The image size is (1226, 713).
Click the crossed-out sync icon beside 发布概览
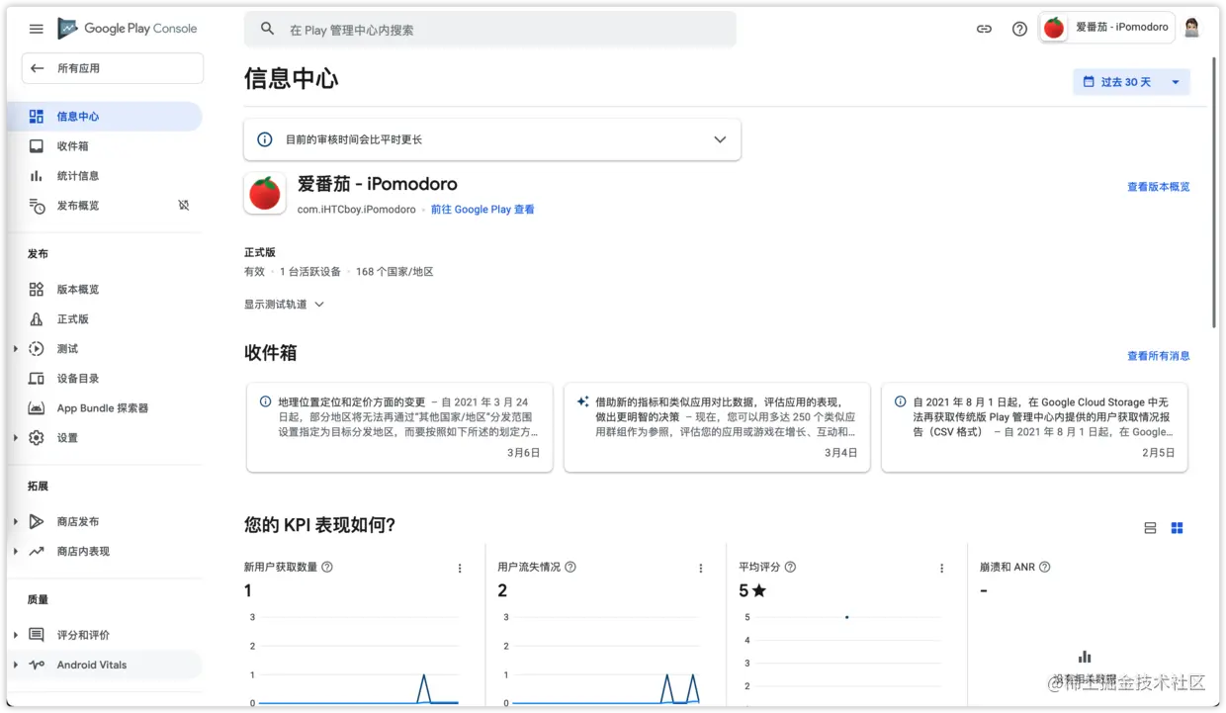click(183, 206)
